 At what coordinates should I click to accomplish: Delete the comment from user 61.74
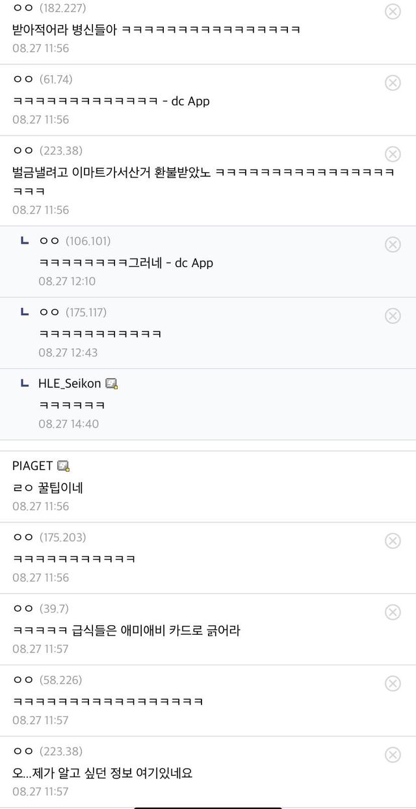pyautogui.click(x=393, y=83)
